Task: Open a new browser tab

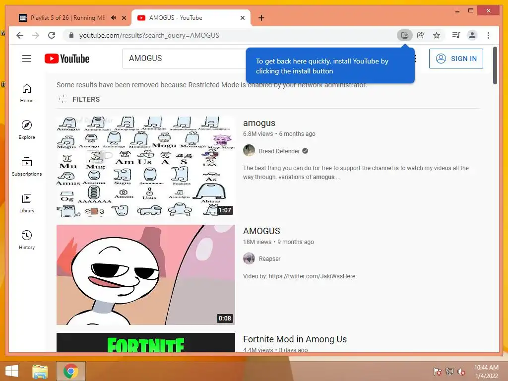Action: point(261,18)
